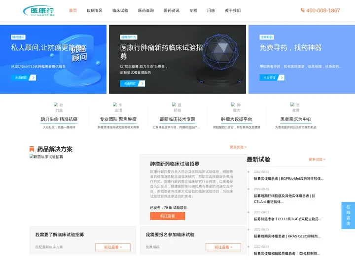Image resolution: width=355 pixels, height=266 pixels.
Task: Open the 关于我们 menu item
Action: (x=233, y=10)
